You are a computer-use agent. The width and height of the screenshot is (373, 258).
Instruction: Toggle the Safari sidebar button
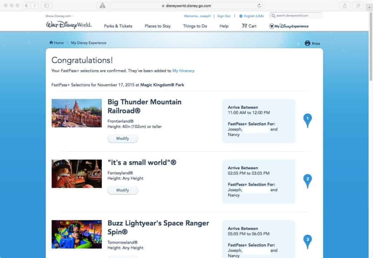[x=46, y=5]
